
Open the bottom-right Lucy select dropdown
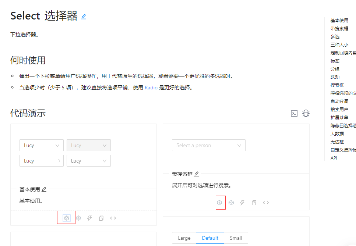89,161
